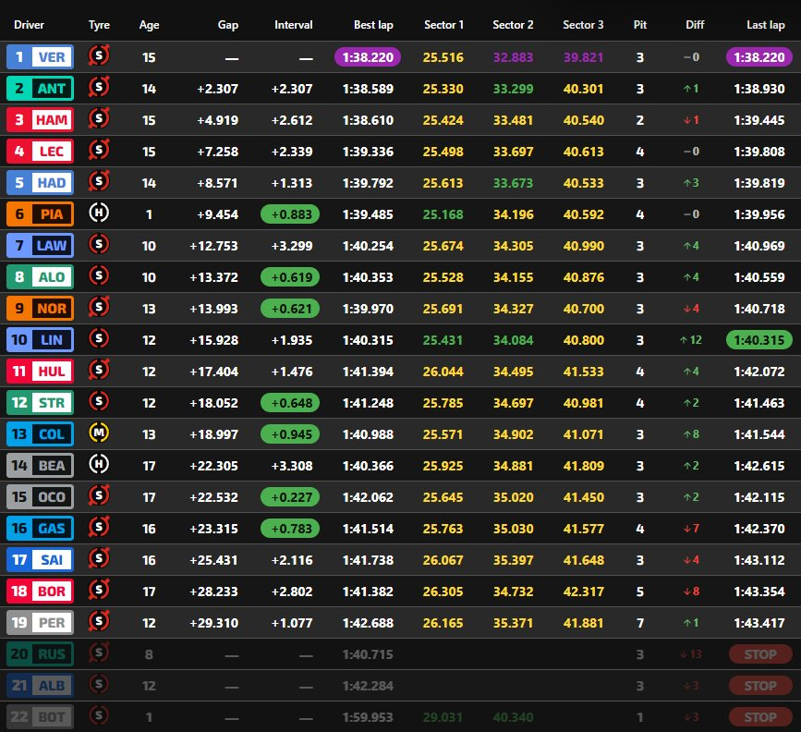The image size is (801, 732).
Task: Click the green "+0.227" interval for OCO
Action: (x=290, y=497)
